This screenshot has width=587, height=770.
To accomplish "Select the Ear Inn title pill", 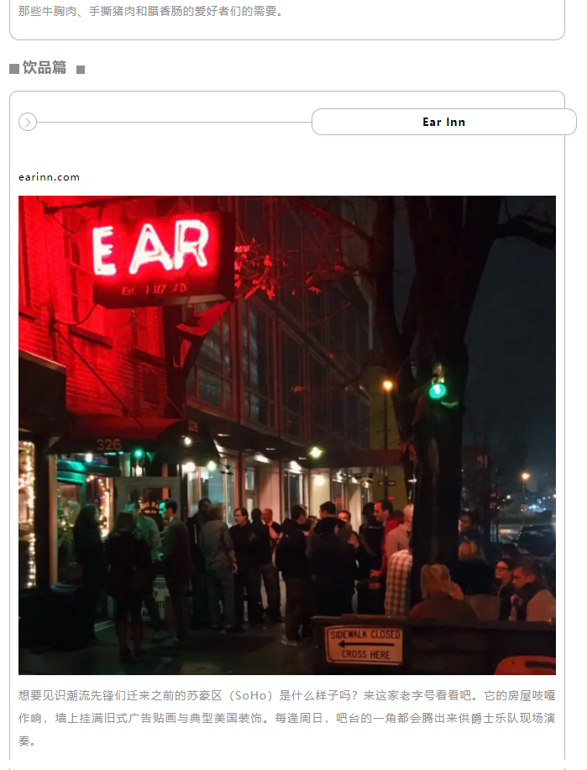I will 443,122.
